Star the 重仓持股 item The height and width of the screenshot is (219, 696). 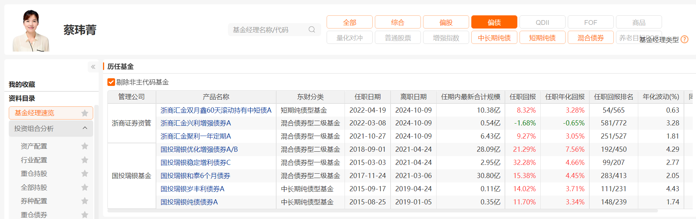tap(85, 173)
